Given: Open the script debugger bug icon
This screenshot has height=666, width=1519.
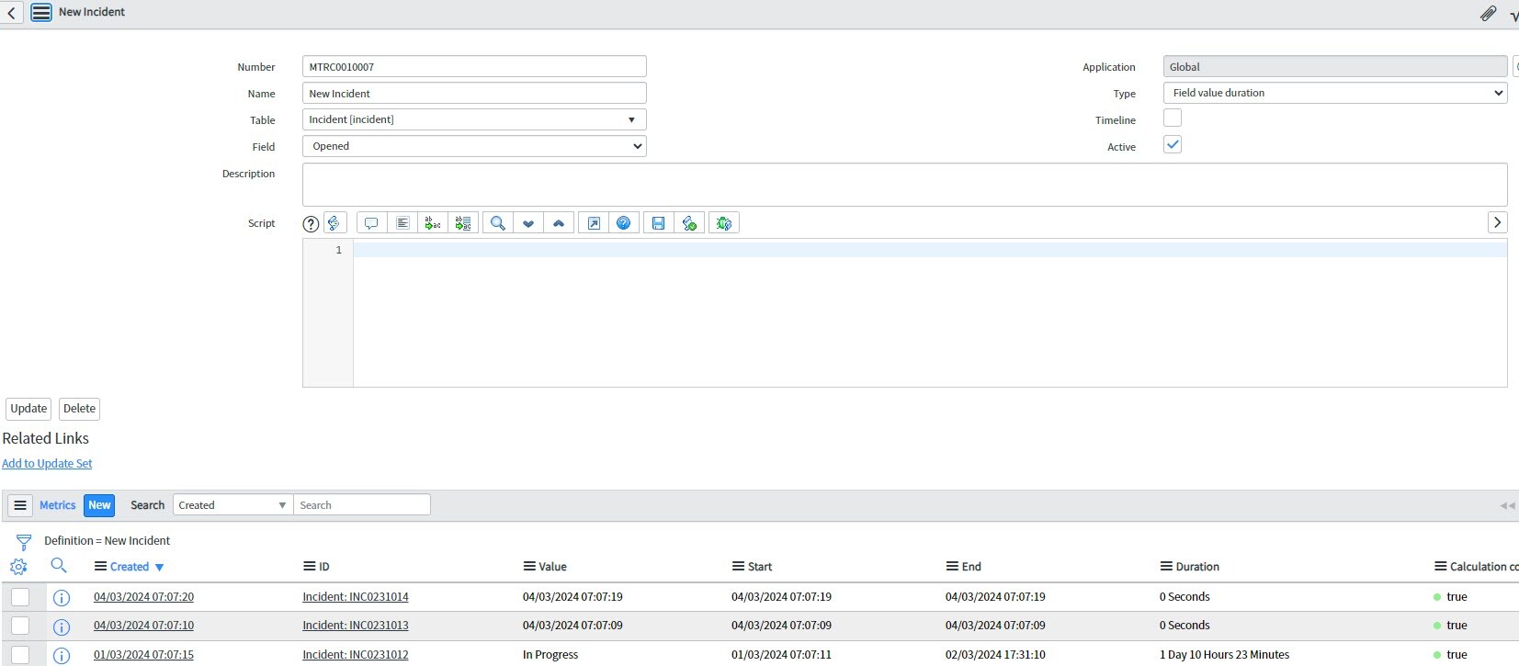Looking at the screenshot, I should point(724,223).
